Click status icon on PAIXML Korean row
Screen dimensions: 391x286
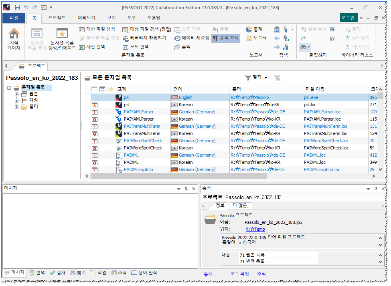point(95,163)
